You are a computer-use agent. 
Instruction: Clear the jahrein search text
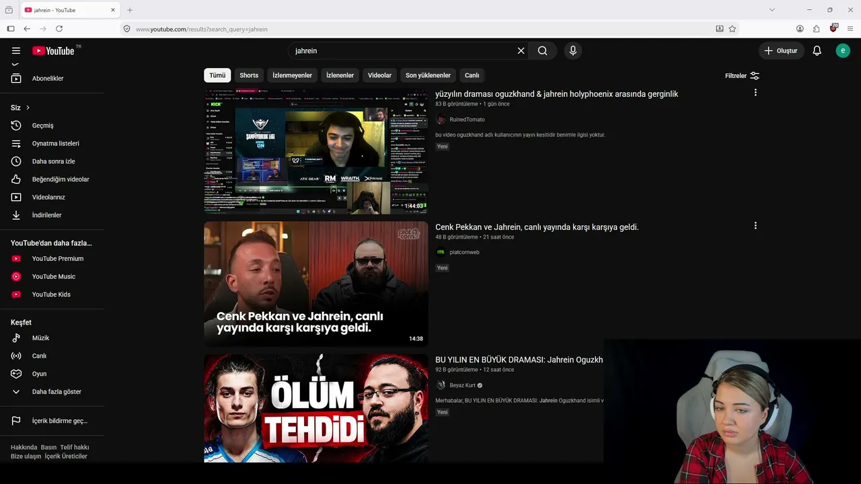(521, 50)
